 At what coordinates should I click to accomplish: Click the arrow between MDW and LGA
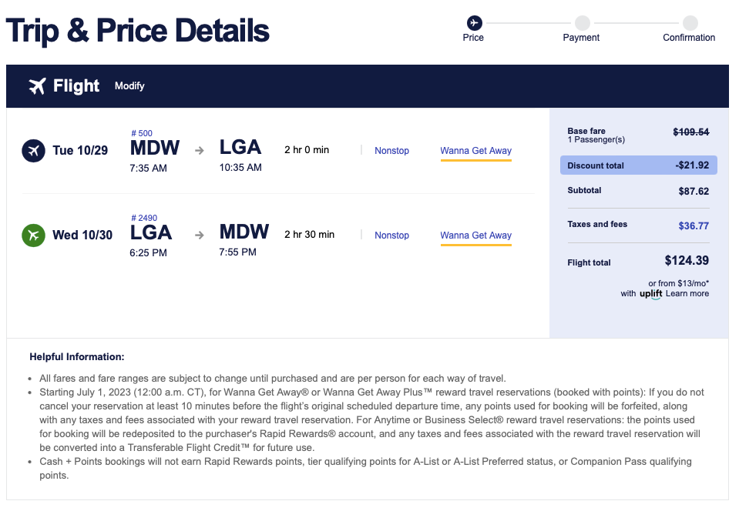point(199,150)
